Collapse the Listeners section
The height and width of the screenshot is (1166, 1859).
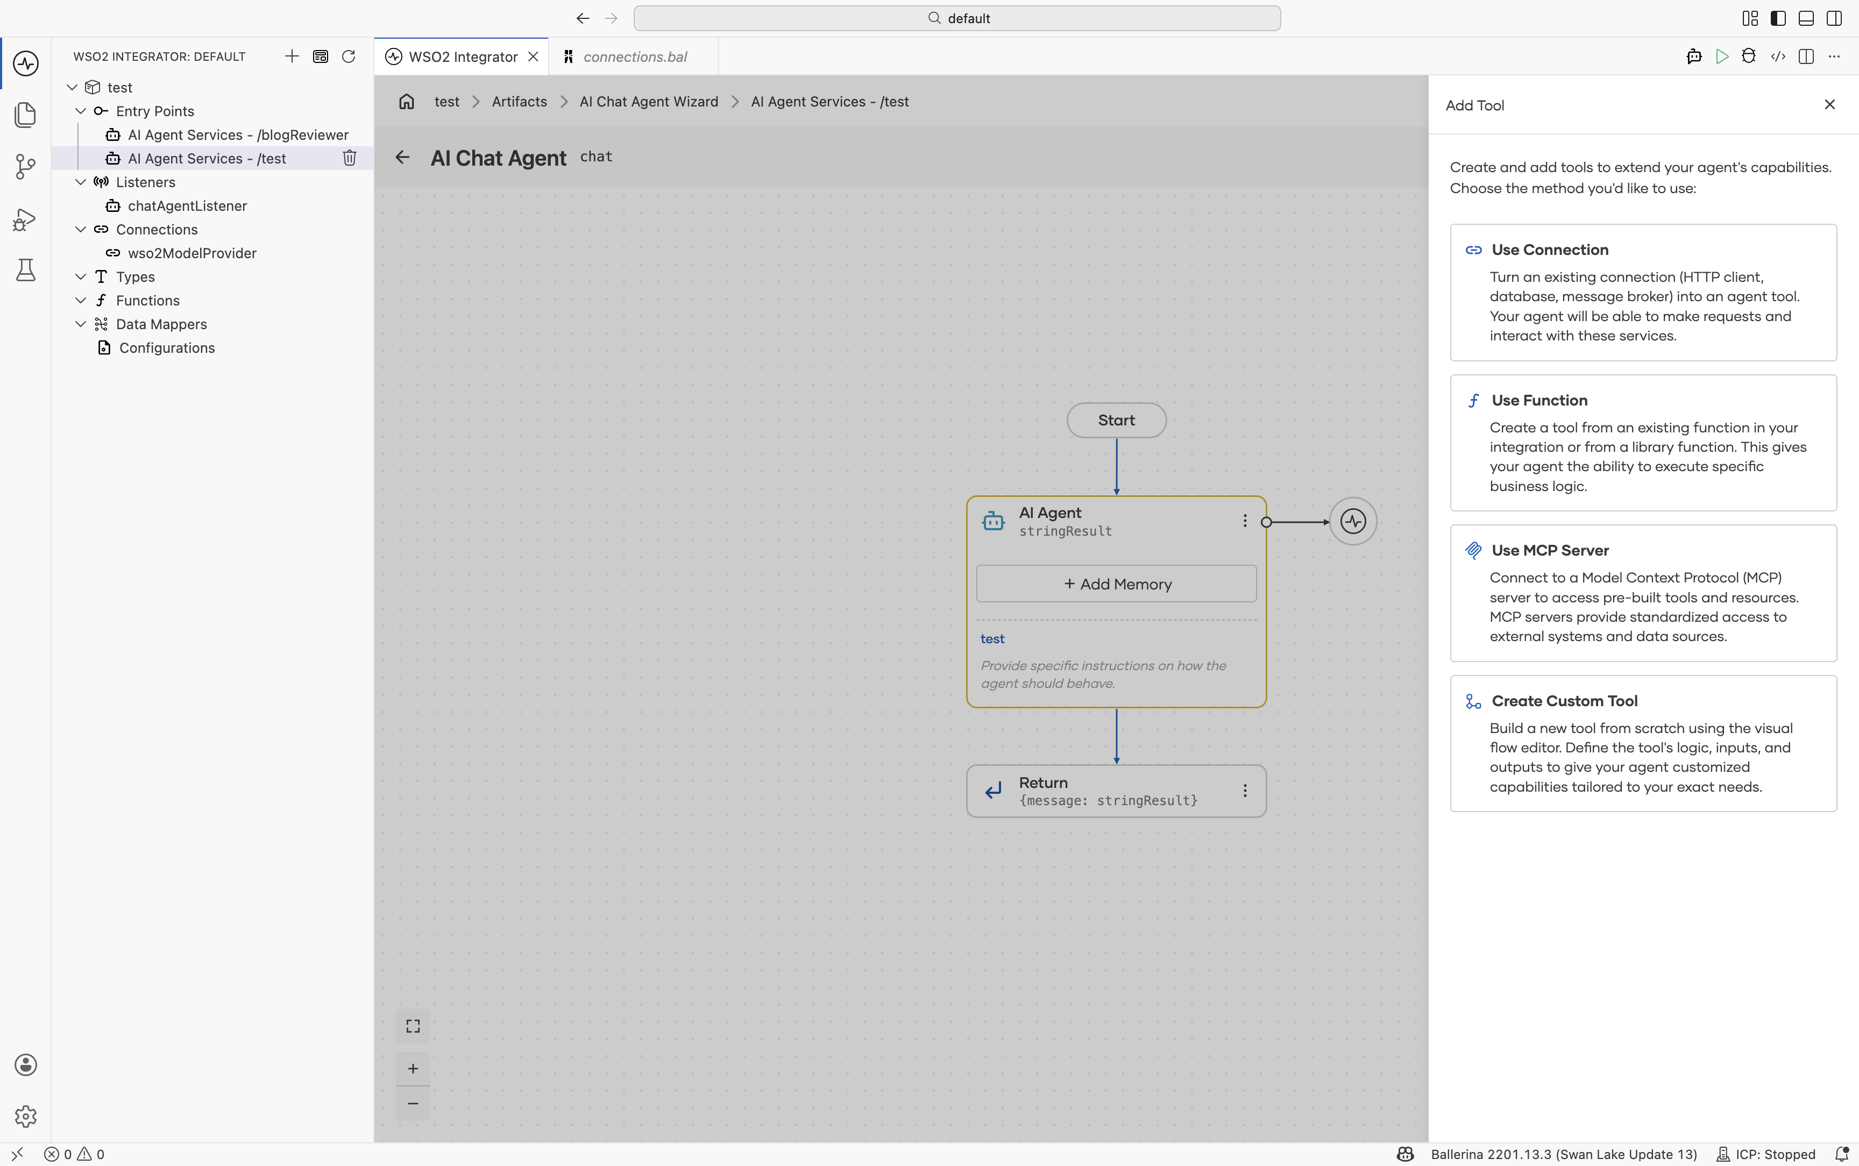[x=81, y=182]
